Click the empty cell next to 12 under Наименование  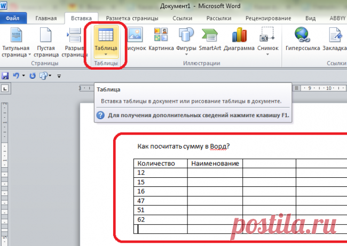(x=215, y=173)
